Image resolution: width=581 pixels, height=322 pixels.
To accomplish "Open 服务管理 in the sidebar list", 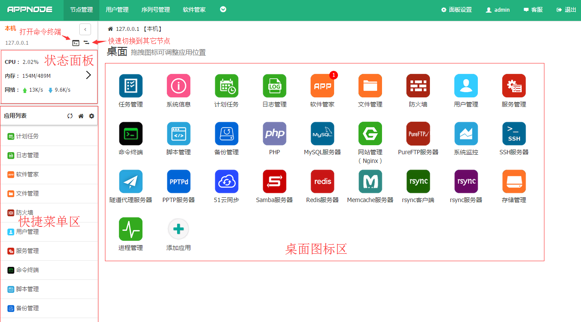I will tap(49, 251).
